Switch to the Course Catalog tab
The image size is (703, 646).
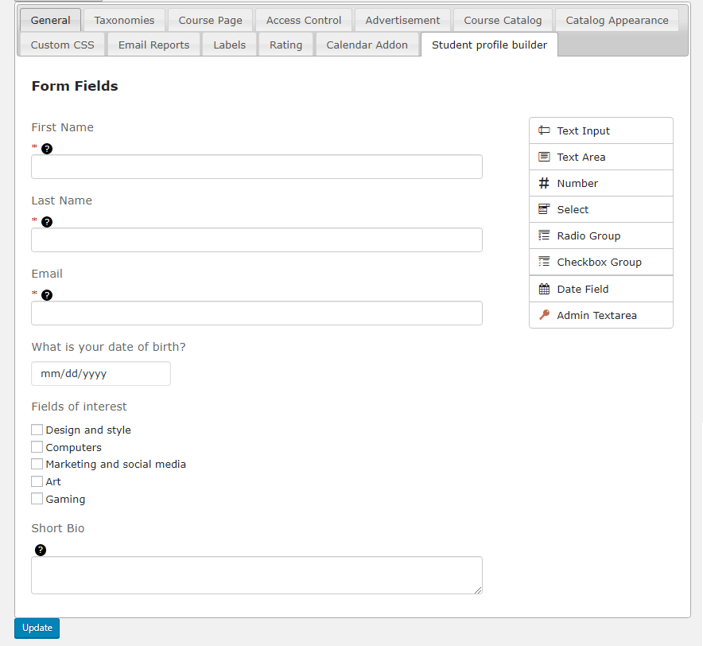[x=503, y=20]
